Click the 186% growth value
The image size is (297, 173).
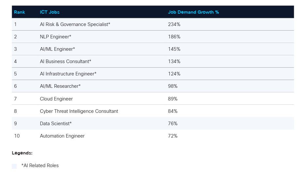(174, 37)
